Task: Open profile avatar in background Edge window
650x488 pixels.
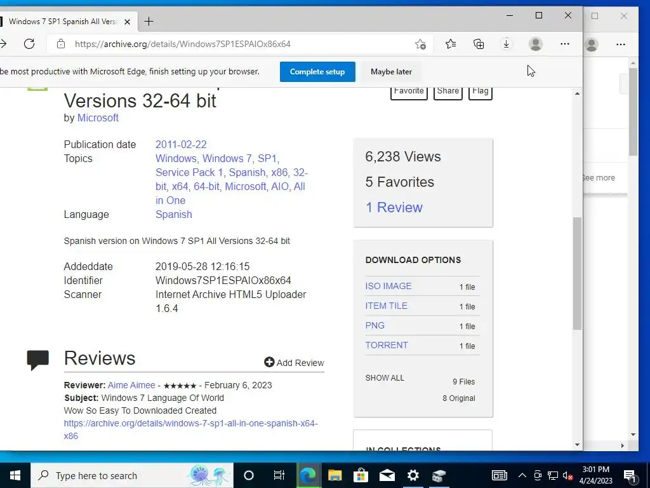Action: pyautogui.click(x=592, y=44)
